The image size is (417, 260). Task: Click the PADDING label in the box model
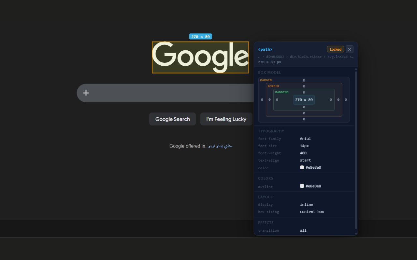pyautogui.click(x=282, y=92)
